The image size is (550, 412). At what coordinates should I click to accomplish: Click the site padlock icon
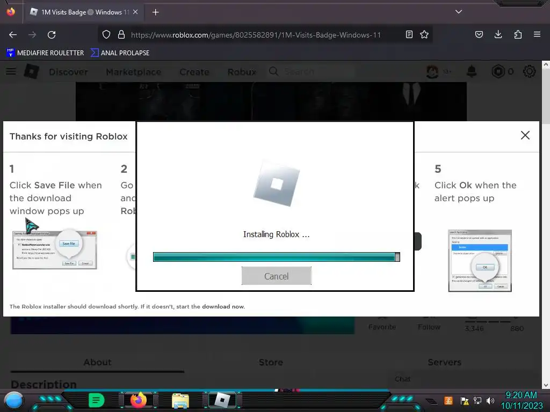121,34
